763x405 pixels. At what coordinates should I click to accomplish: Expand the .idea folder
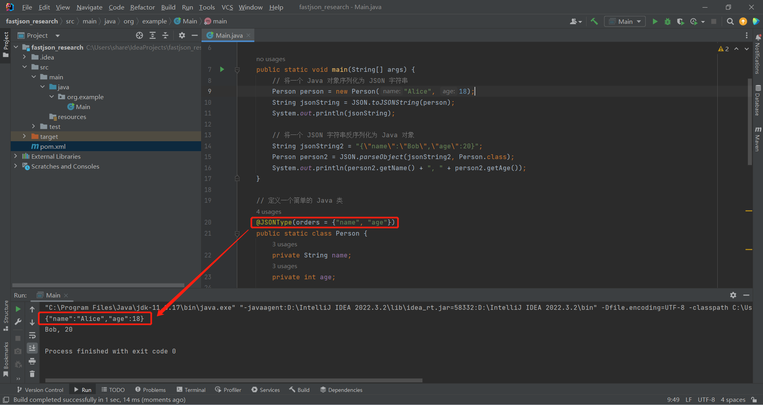(25, 57)
